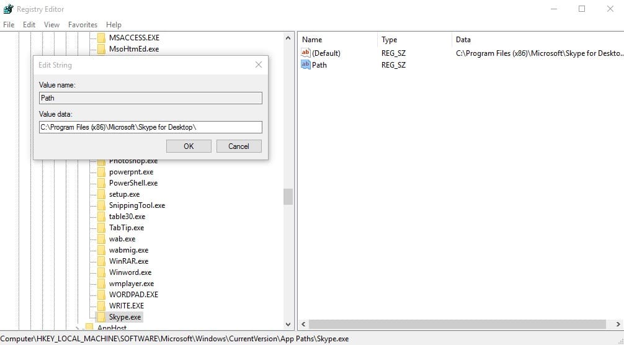Select the setup.exe folder icon

coord(102,194)
